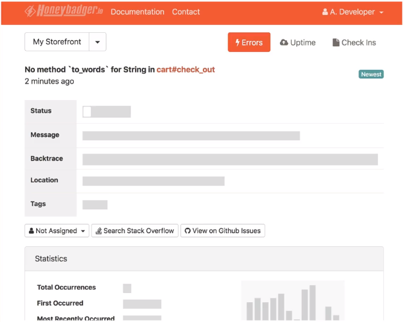
Task: Click the lightning bolt icon on Errors
Action: coord(237,42)
